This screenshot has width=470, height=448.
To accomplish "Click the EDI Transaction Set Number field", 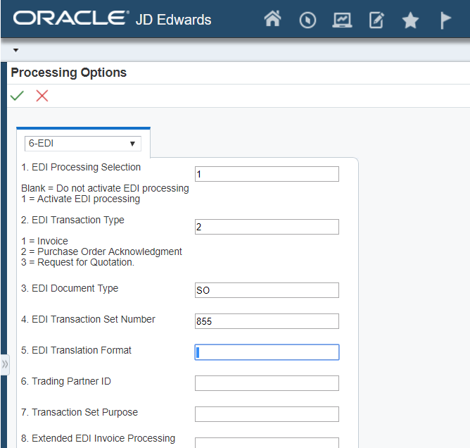I will [x=267, y=321].
